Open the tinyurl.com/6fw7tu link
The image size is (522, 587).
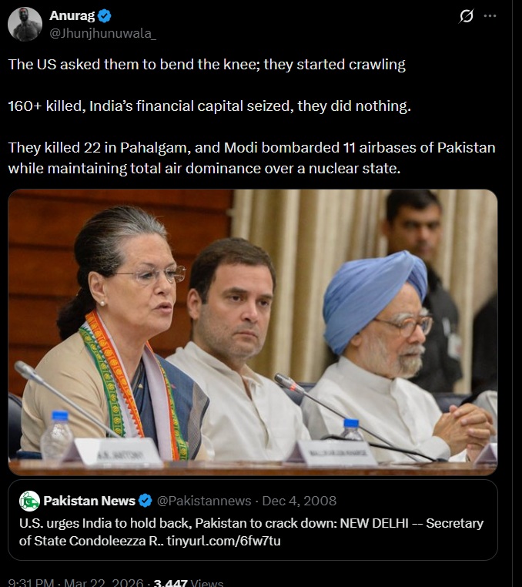223,541
